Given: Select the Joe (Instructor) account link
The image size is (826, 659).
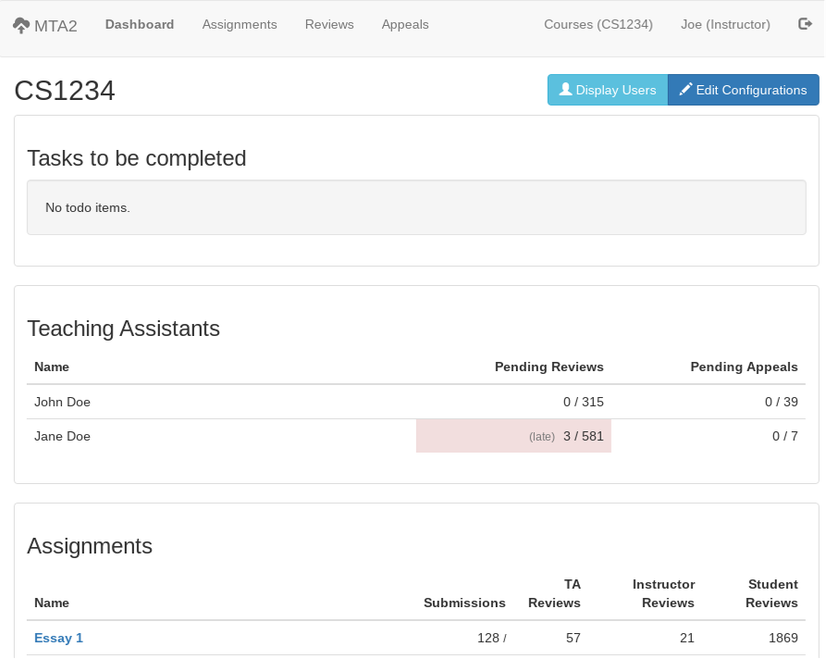Looking at the screenshot, I should click(x=725, y=25).
